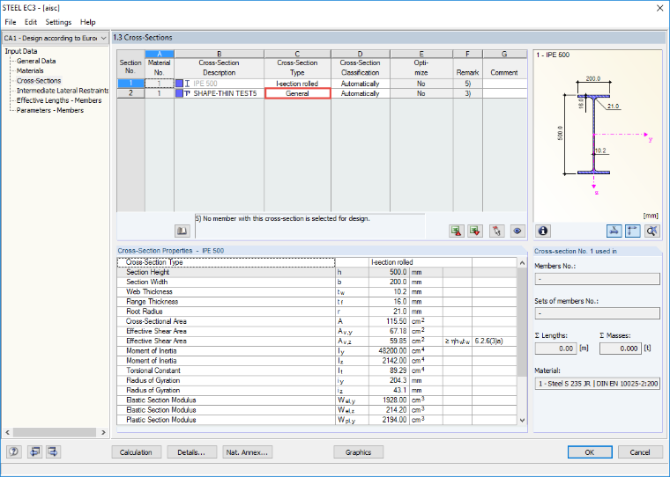Screen dimensions: 670x477
Task: Open the Help menu
Action: coord(87,22)
